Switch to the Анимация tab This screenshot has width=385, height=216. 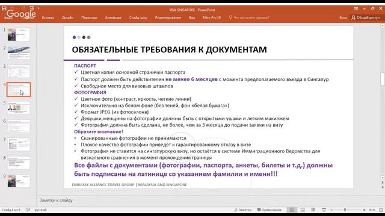[113, 17]
